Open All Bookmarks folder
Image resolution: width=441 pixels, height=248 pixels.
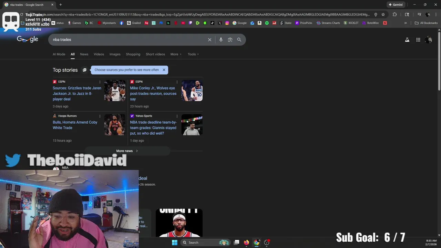point(426,23)
